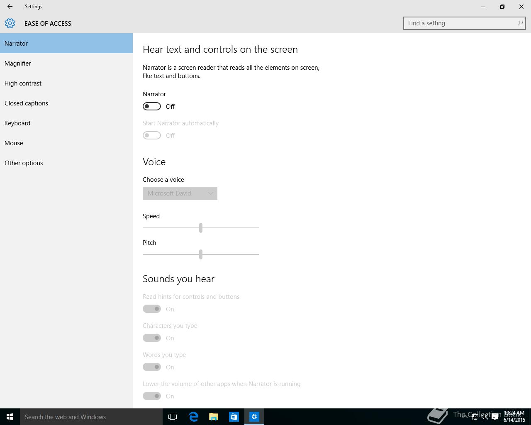Screen dimensions: 531x425
Task: Show hidden system tray icons
Action: 465,417
